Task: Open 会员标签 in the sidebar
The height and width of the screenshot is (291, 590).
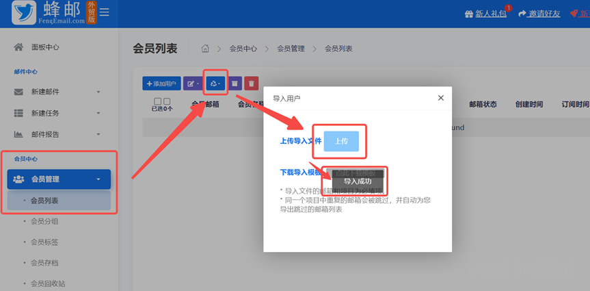Action: [44, 242]
